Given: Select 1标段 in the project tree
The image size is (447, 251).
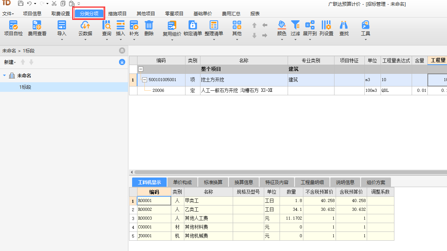Looking at the screenshot, I should tap(25, 87).
